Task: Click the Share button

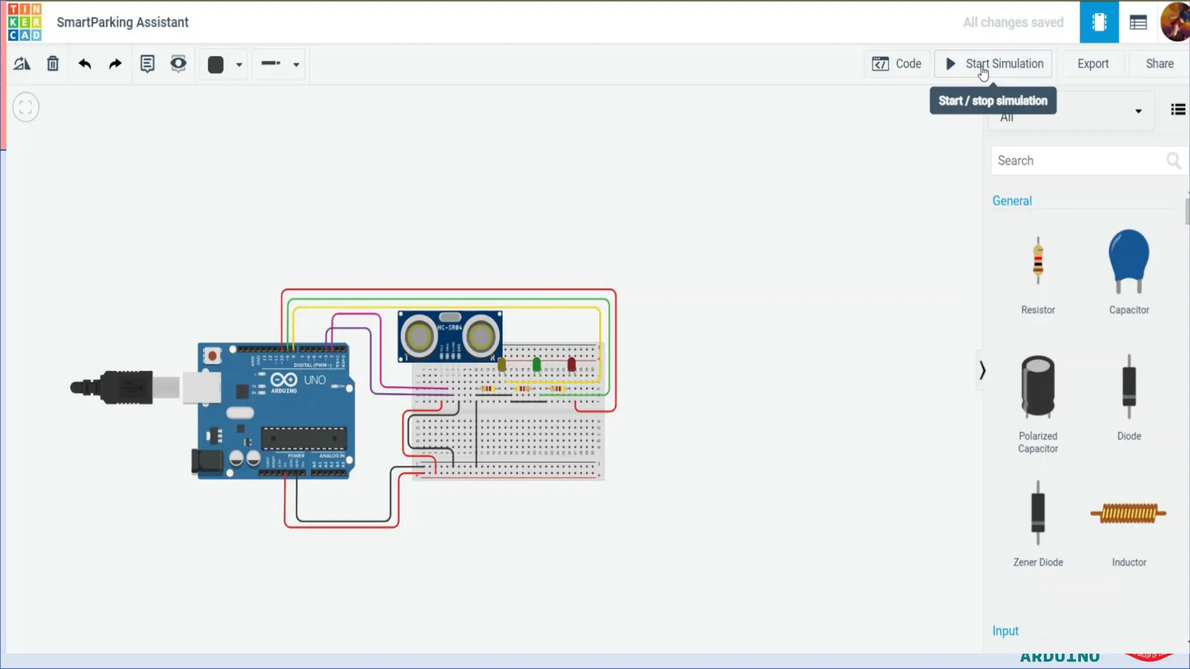Action: tap(1159, 64)
